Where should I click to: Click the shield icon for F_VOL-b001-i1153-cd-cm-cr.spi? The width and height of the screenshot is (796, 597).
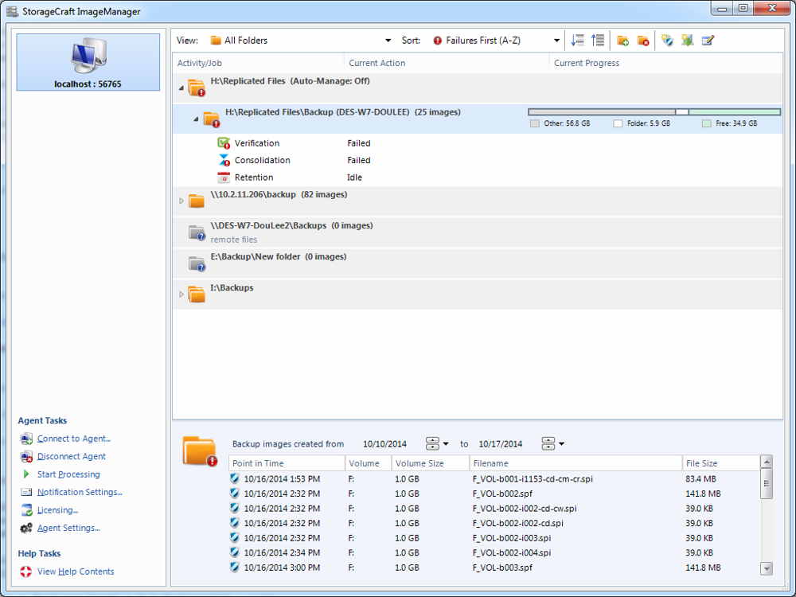coord(235,478)
